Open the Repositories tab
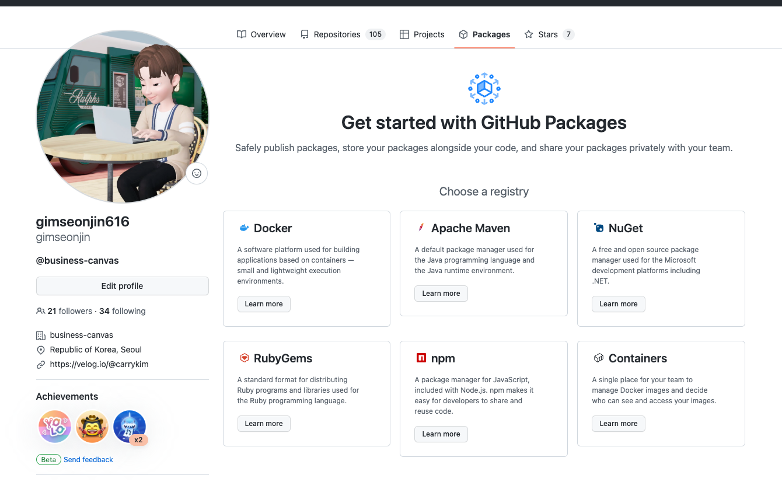Image resolution: width=782 pixels, height=482 pixels. 343,34
